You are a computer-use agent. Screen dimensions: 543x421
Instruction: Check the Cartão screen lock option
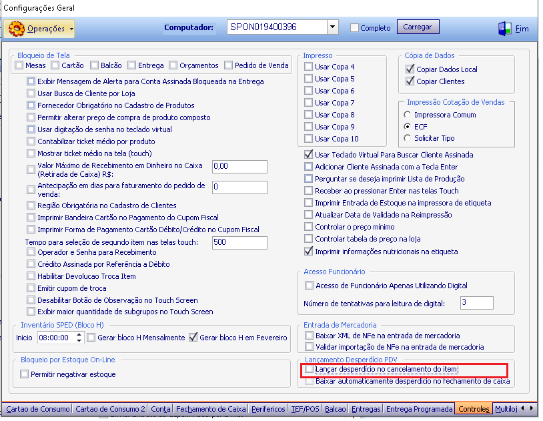55,65
